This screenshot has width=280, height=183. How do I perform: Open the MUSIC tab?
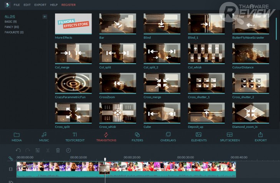(44, 137)
